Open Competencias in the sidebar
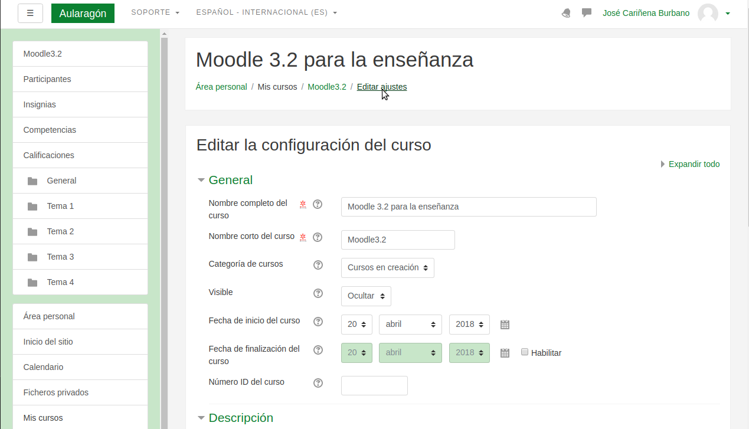 coord(80,130)
